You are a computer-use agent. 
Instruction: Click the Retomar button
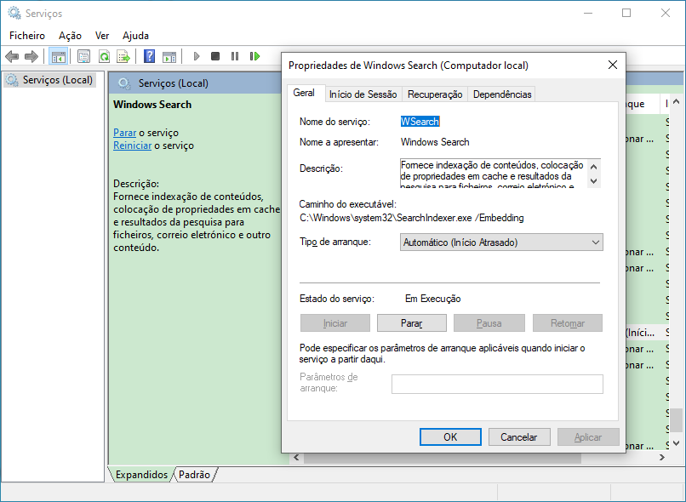[568, 323]
